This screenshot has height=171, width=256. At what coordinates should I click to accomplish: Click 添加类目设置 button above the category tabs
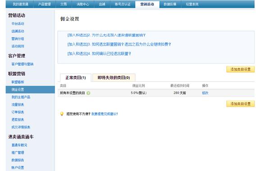coord(241,69)
